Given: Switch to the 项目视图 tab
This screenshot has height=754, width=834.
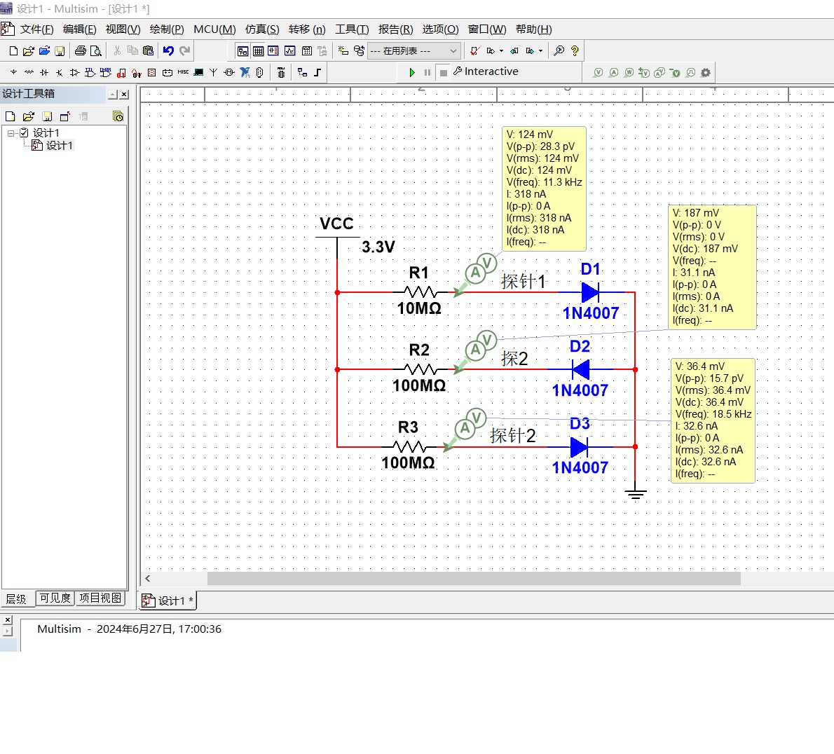Looking at the screenshot, I should pos(100,598).
